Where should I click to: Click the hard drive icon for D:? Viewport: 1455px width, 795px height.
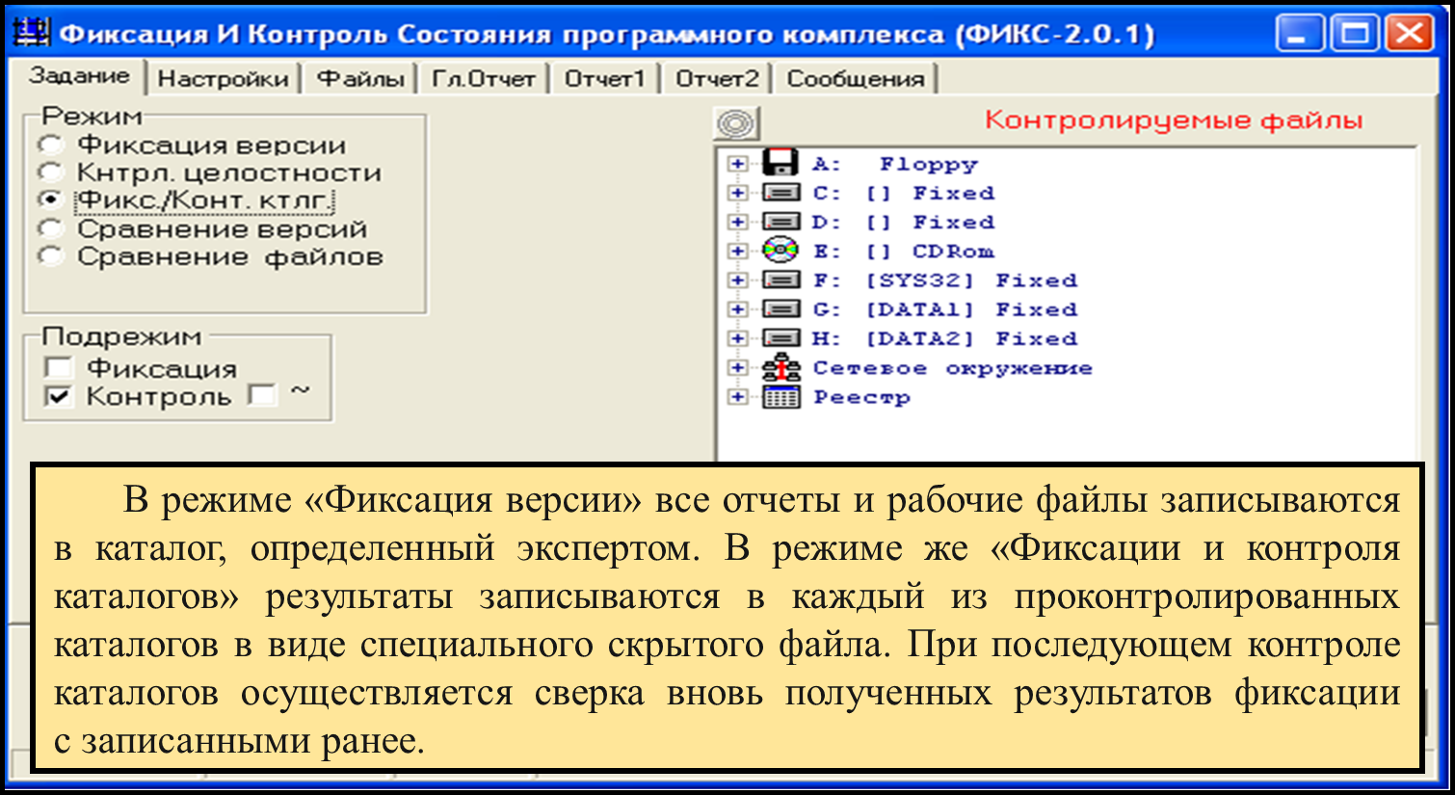click(x=780, y=222)
